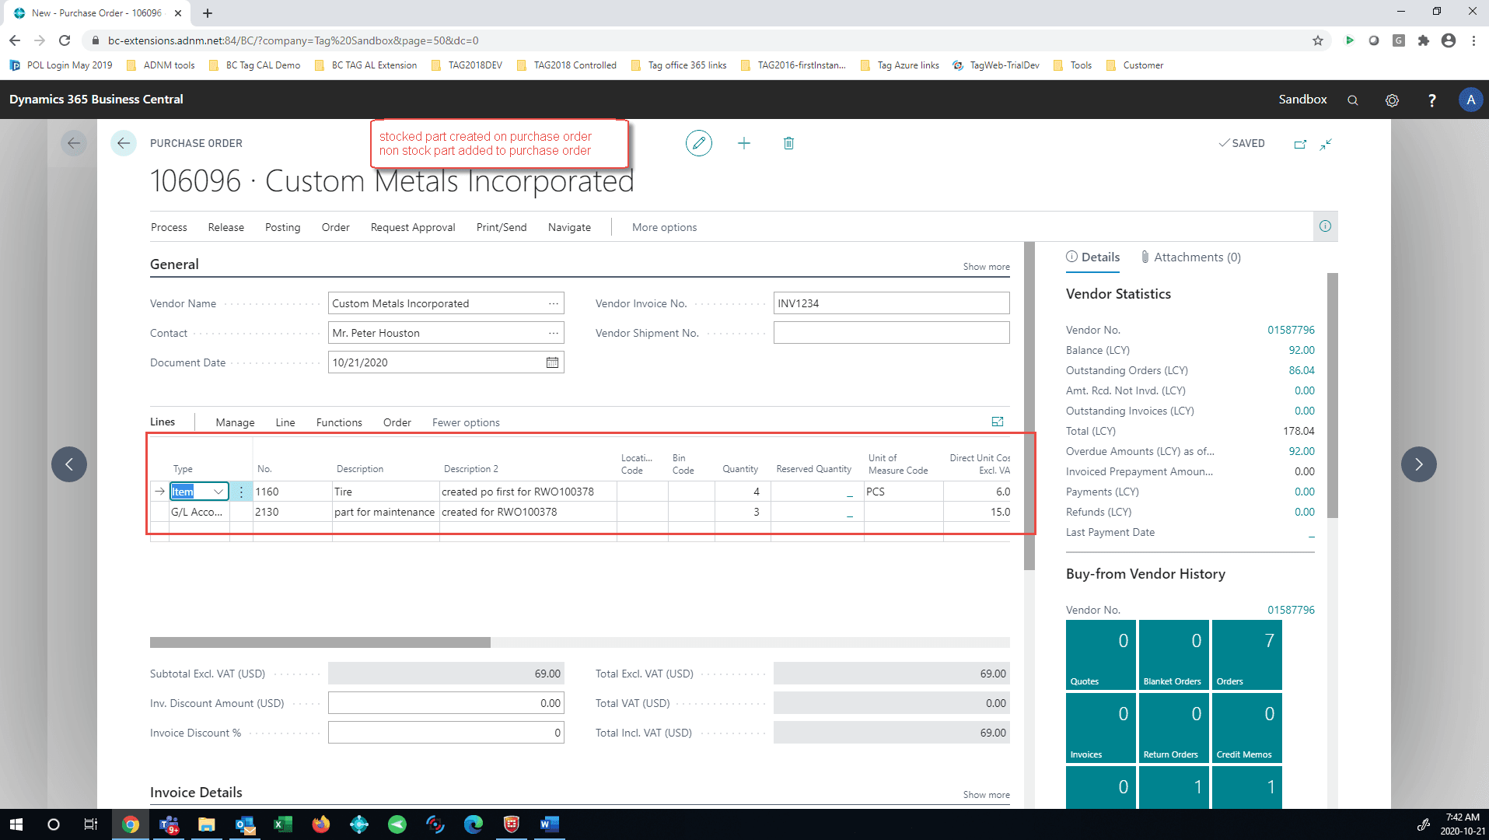Open Microsoft Teams from the taskbar
Image resolution: width=1489 pixels, height=840 pixels.
click(x=169, y=824)
